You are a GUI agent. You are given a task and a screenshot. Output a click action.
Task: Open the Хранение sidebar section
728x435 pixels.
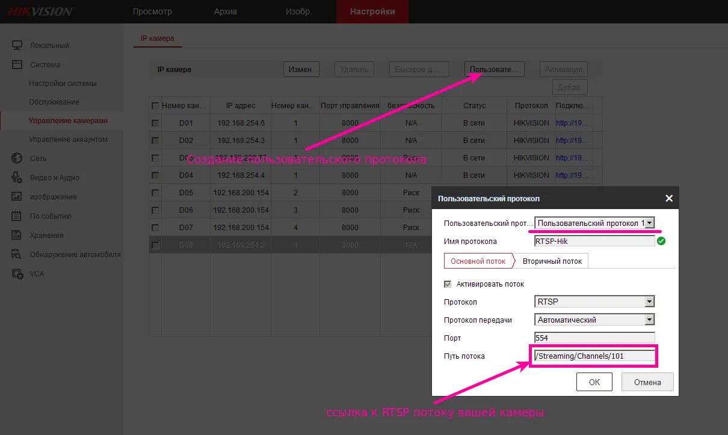[47, 236]
